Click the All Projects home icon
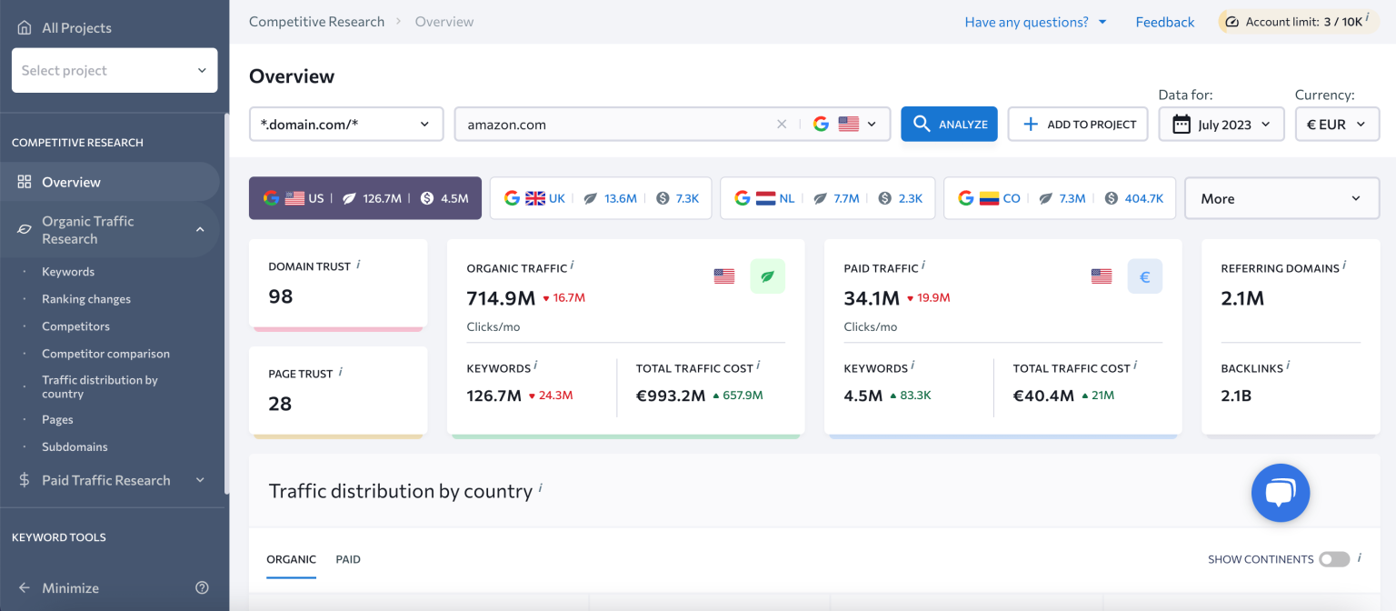 pos(23,26)
